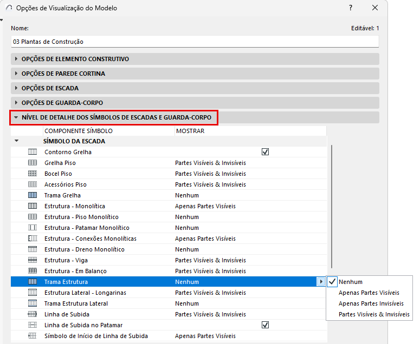The width and height of the screenshot is (420, 344).
Task: Expand Opções de Guarda-Corpo section
Action: (16, 102)
